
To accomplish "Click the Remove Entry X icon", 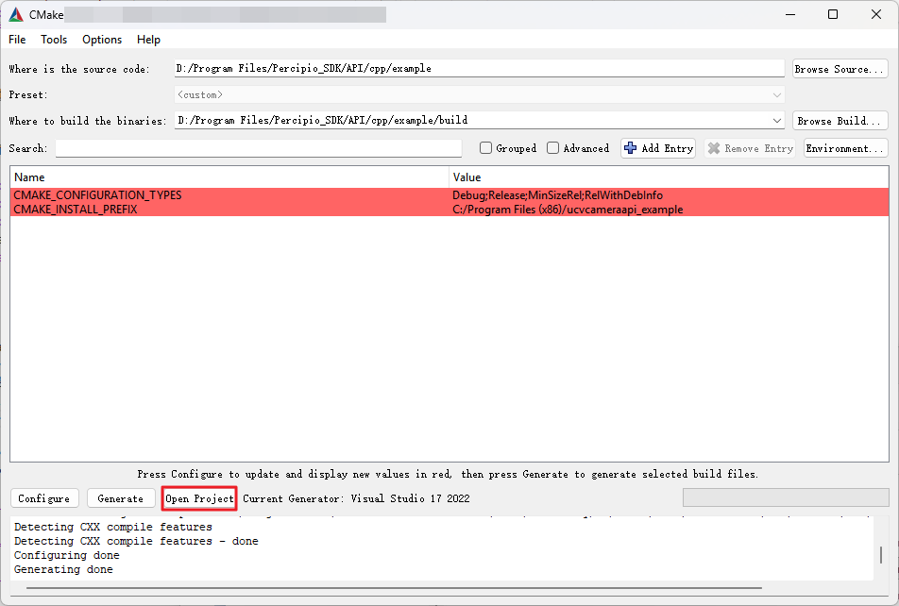I will (714, 148).
